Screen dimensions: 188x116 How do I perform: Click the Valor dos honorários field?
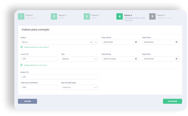[x=39, y=87]
